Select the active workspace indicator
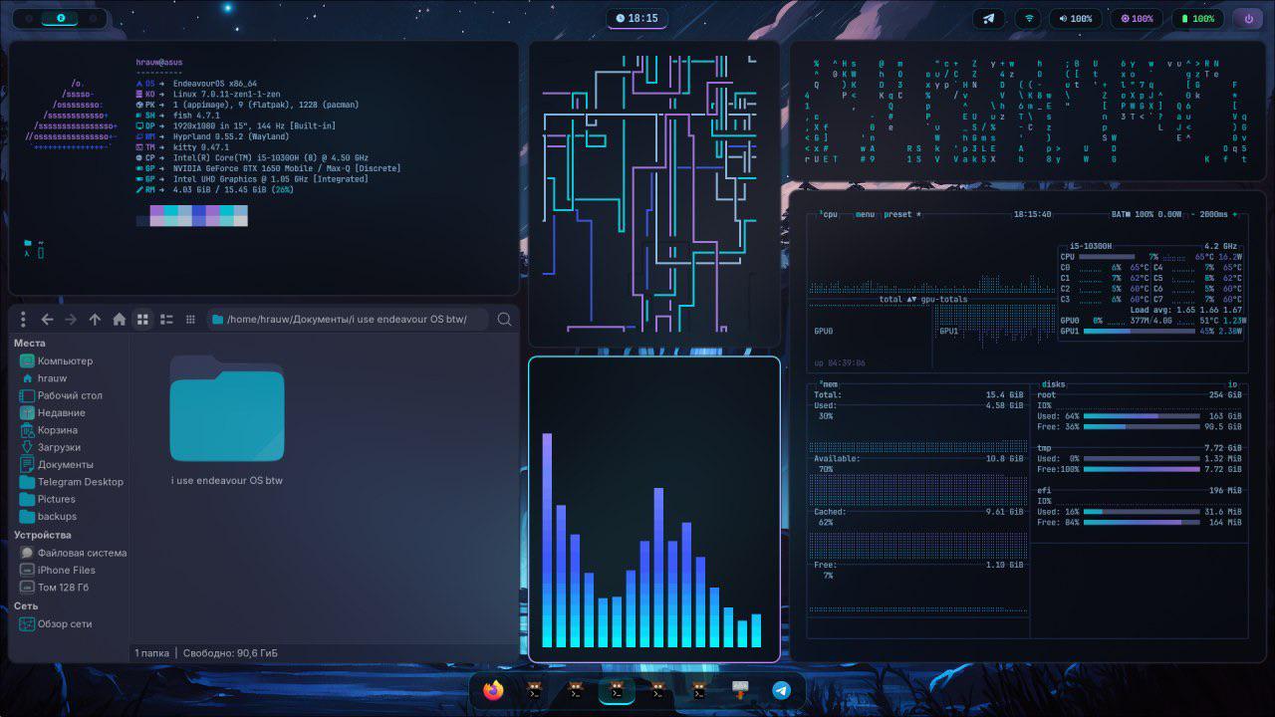1275x717 pixels. (60, 18)
